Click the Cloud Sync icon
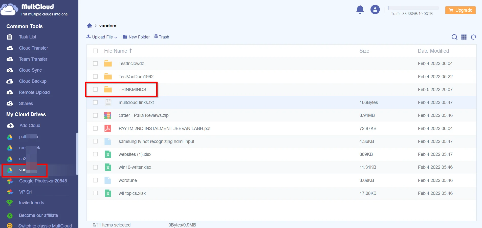 [x=10, y=70]
